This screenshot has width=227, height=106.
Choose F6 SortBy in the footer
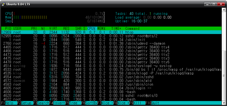click(x=89, y=103)
